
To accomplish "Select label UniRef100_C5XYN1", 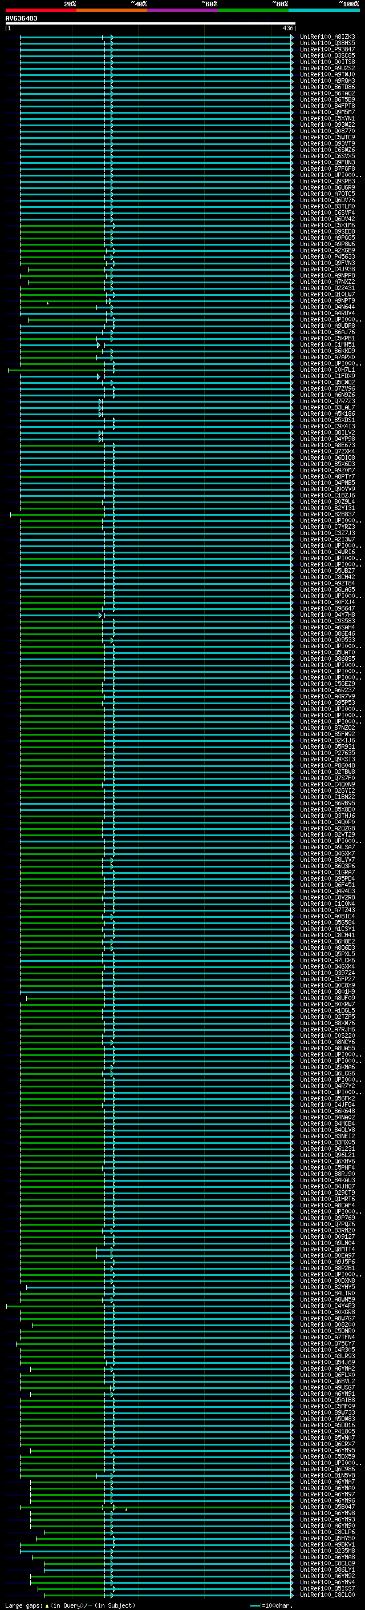I will (327, 119).
